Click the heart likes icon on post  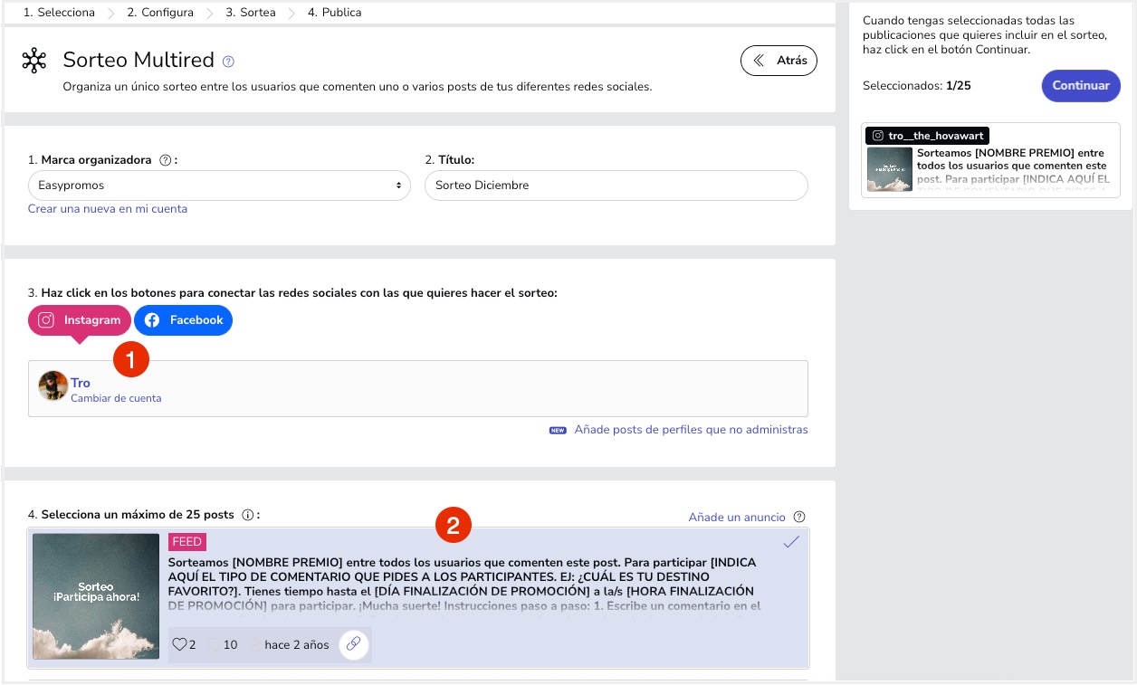point(179,644)
